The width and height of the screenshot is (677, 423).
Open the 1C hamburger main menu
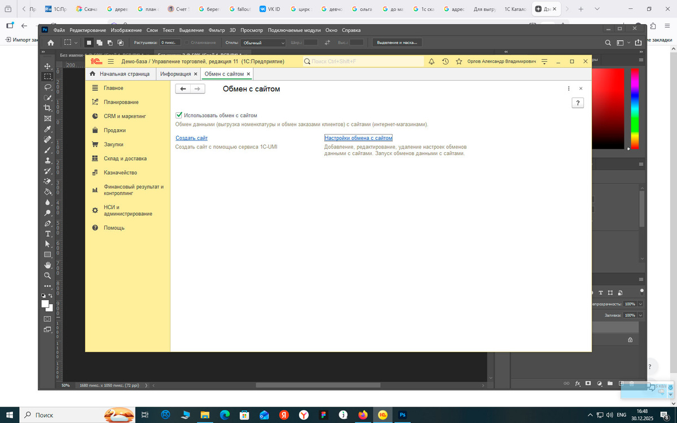pos(111,61)
